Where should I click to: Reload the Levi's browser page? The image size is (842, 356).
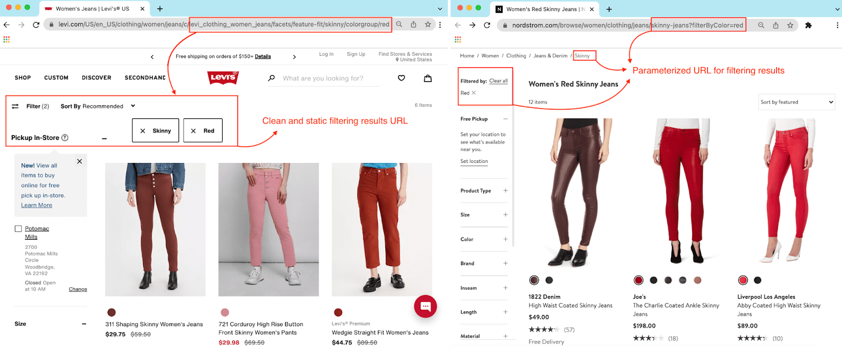click(36, 25)
